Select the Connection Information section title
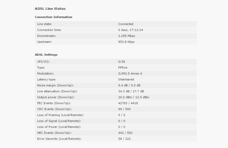This screenshot has width=228, height=148. click(x=53, y=17)
